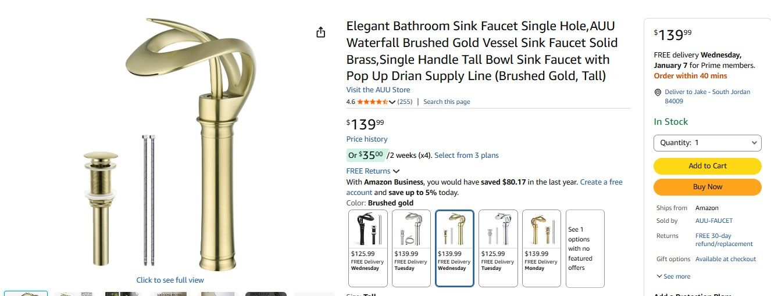Open the Quantity dropdown

pyautogui.click(x=707, y=143)
